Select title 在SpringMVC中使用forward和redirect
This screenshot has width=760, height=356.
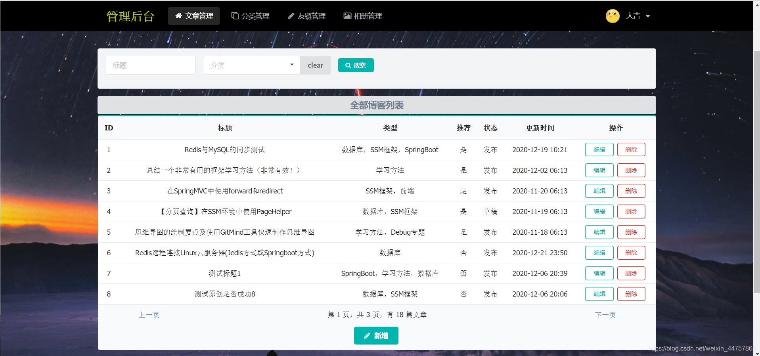pyautogui.click(x=225, y=191)
